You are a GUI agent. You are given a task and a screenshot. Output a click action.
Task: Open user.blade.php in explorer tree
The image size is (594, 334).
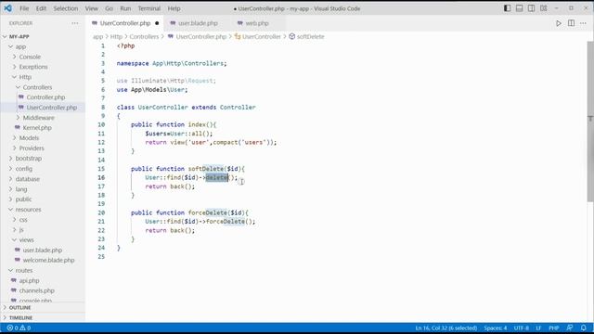click(x=43, y=250)
